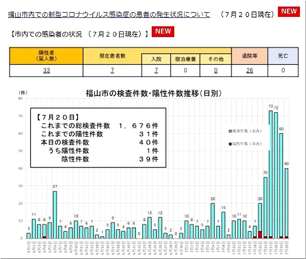Image resolution: width=306 pixels, height=259 pixels.
Task: Open the 福山市内での新型コロナウイルス感染症 title link
Action: (109, 14)
